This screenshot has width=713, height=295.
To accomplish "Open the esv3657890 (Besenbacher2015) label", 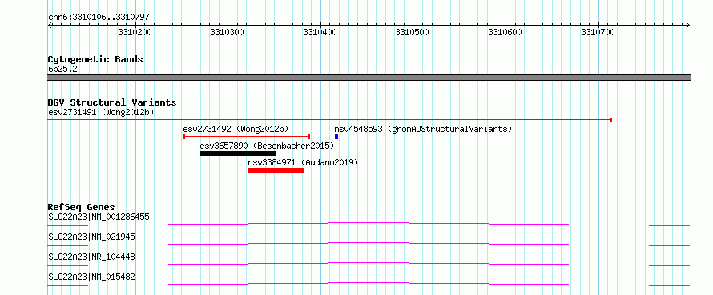I will pos(267,146).
